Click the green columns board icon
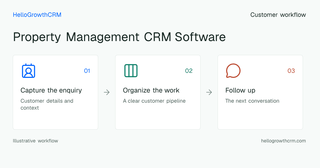Image resolution: width=320 pixels, height=168 pixels. (131, 71)
